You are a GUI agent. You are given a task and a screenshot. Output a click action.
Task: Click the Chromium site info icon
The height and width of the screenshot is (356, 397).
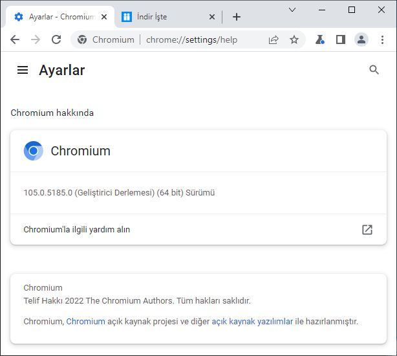[x=82, y=39]
